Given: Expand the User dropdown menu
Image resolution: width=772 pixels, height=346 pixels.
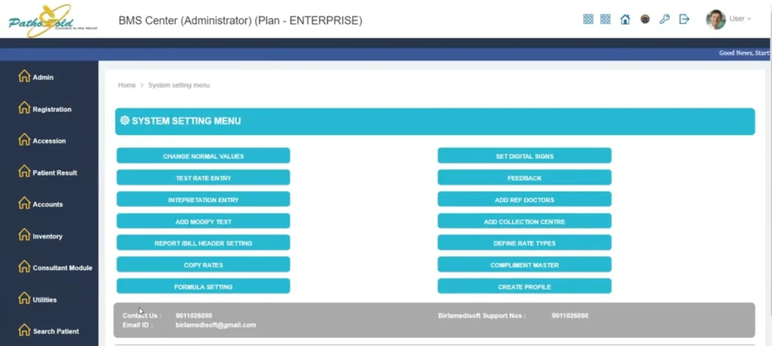Looking at the screenshot, I should (x=740, y=19).
